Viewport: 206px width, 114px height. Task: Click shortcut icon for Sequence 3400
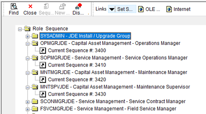coord(43,51)
